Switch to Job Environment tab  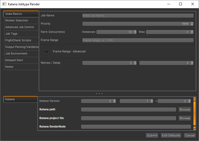pos(22,53)
